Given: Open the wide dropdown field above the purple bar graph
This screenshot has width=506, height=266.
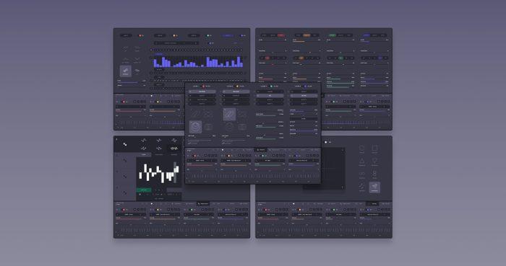Looking at the screenshot, I should pyautogui.click(x=176, y=43).
